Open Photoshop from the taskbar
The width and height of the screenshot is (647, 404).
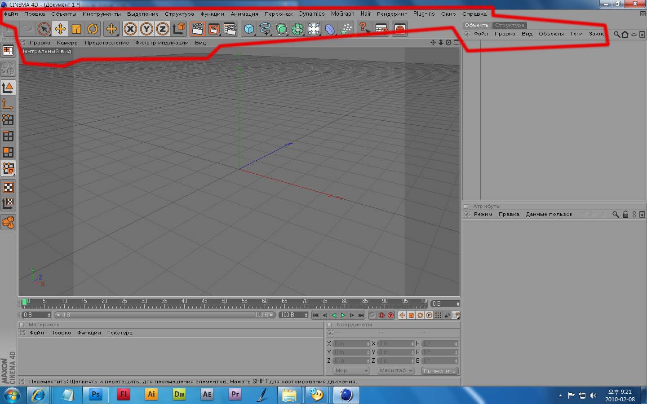[x=95, y=395]
